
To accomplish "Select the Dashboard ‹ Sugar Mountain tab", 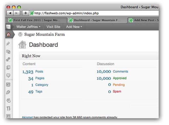I will coord(97,20).
